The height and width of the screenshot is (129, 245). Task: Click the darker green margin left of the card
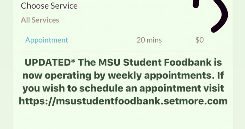6,65
